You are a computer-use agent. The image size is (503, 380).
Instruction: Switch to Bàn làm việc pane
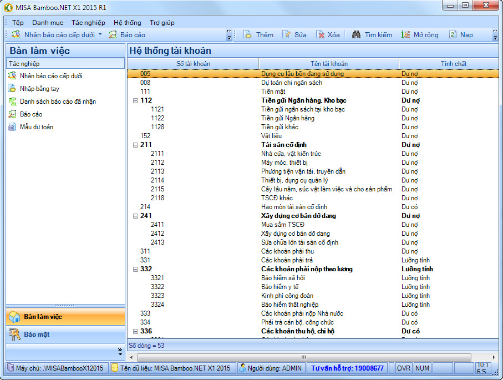coord(65,316)
